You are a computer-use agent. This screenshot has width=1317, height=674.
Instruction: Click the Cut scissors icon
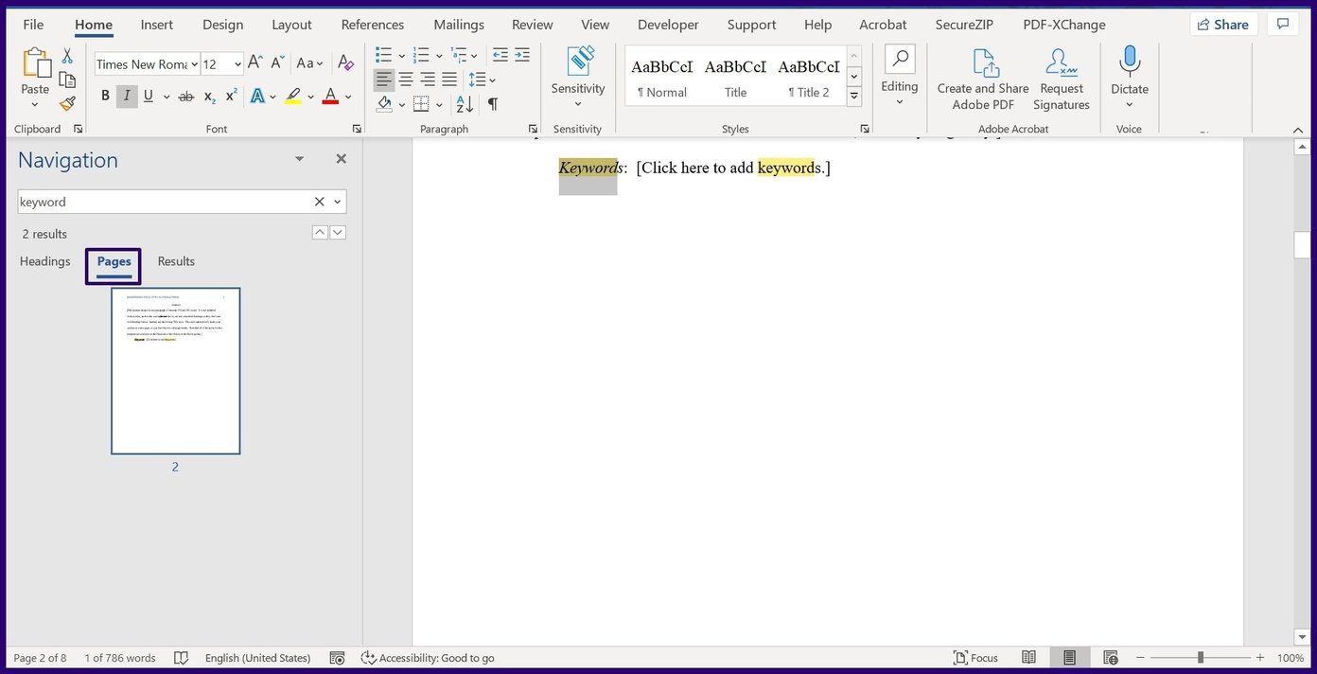(67, 57)
